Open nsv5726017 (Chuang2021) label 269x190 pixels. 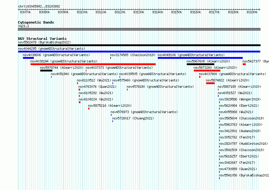click(133, 118)
